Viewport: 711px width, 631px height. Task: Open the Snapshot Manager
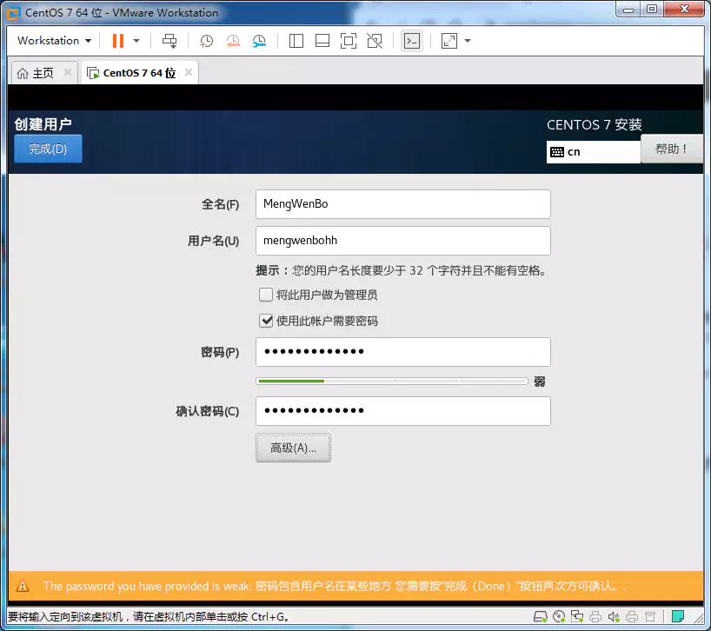(258, 41)
